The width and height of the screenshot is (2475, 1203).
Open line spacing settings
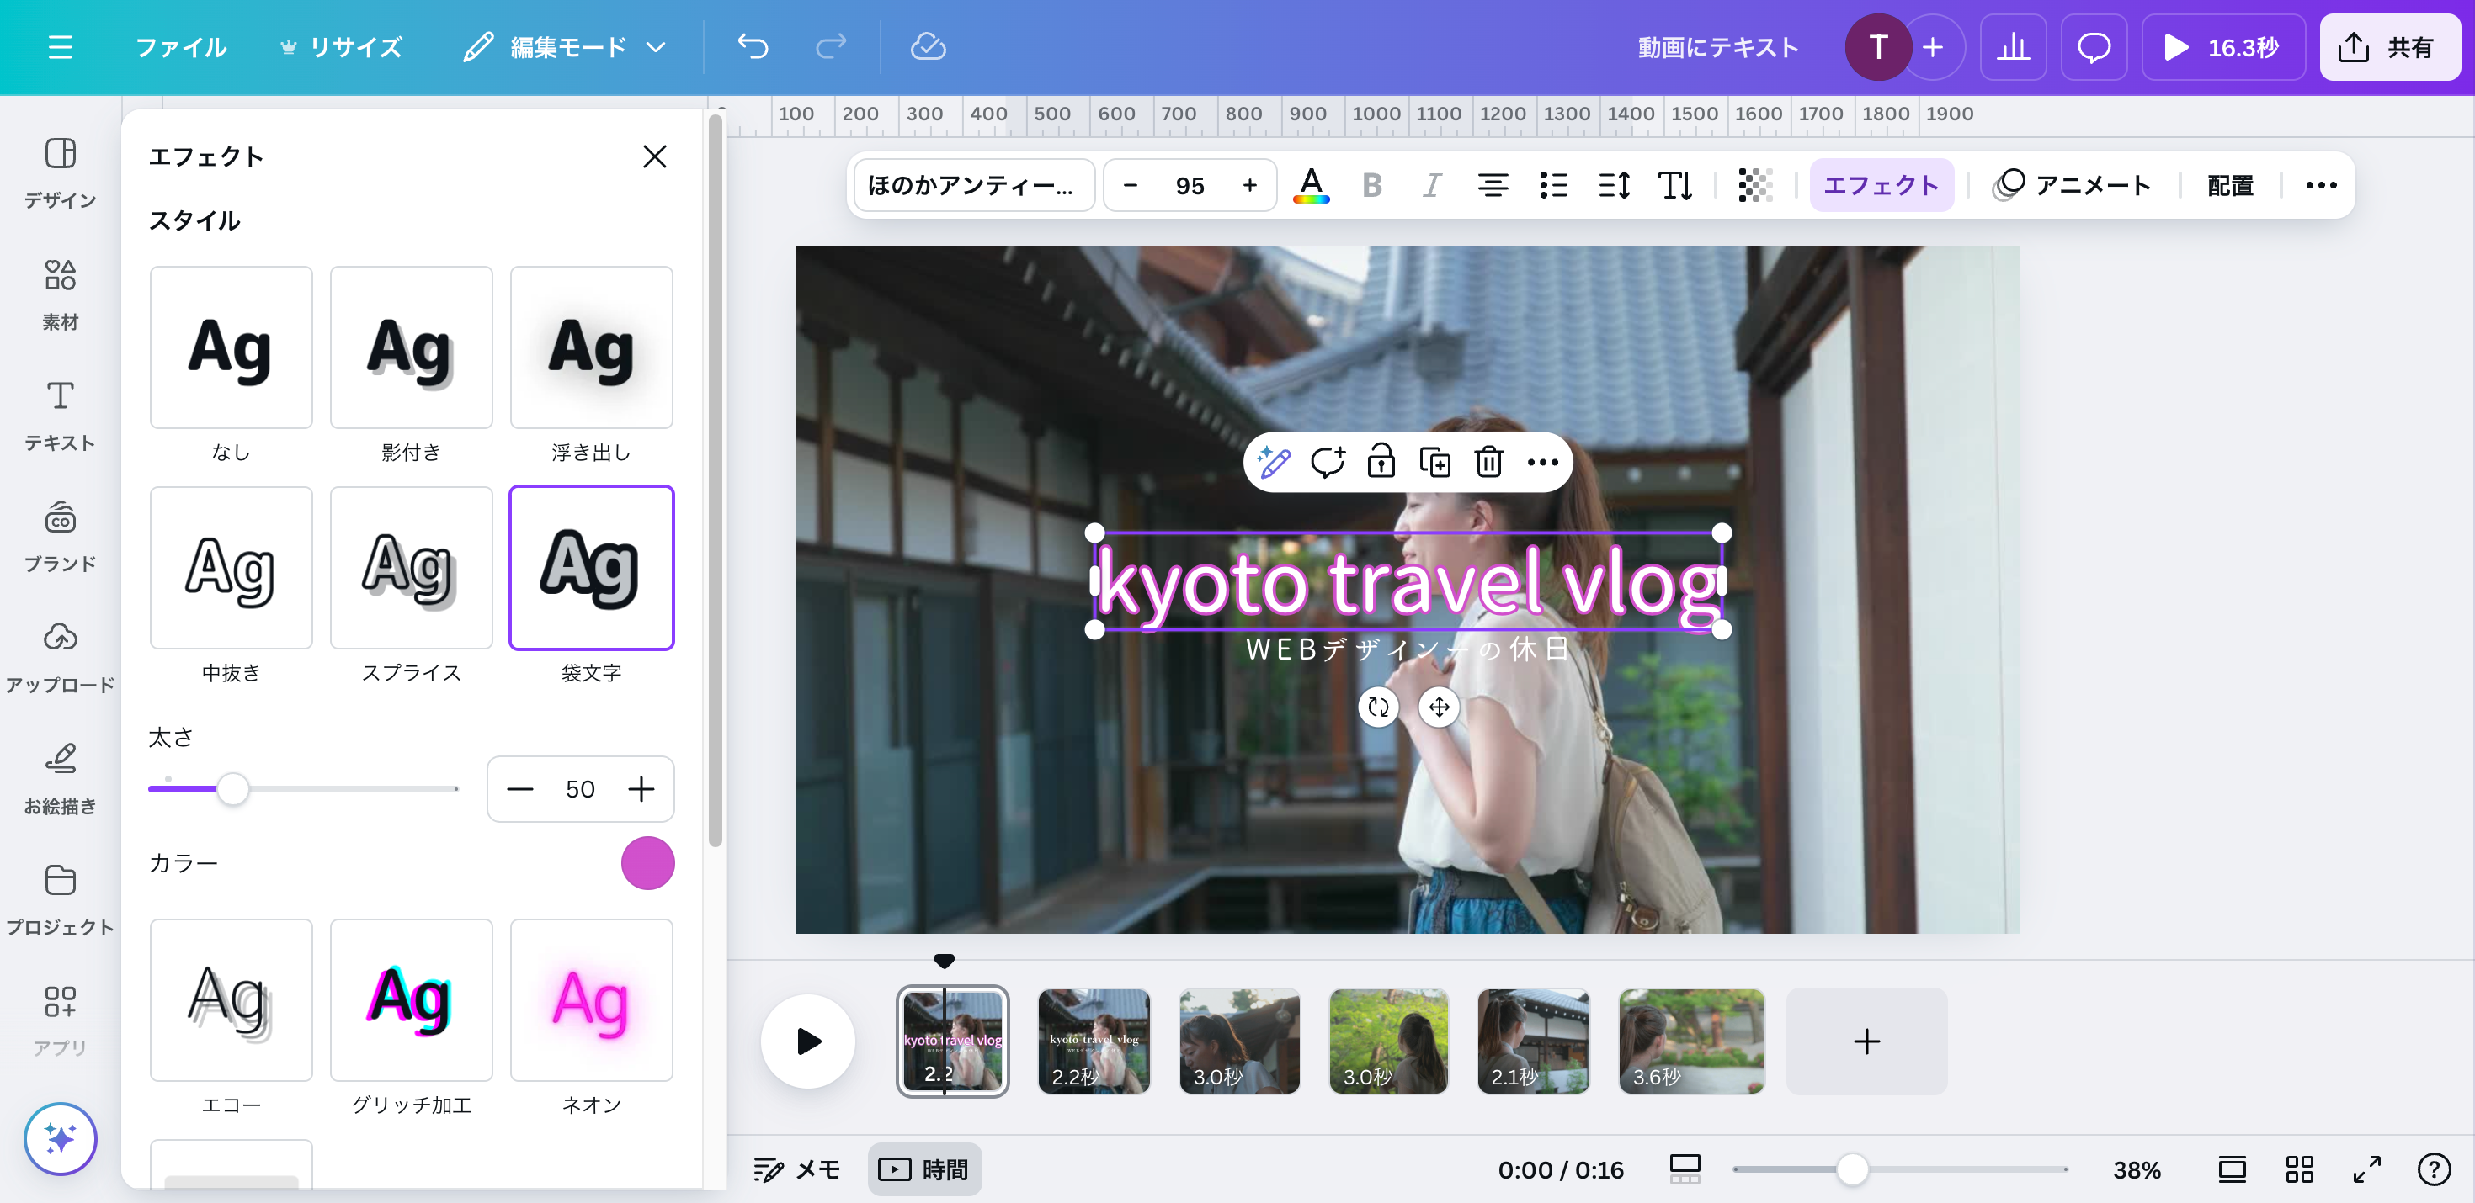click(x=1614, y=185)
